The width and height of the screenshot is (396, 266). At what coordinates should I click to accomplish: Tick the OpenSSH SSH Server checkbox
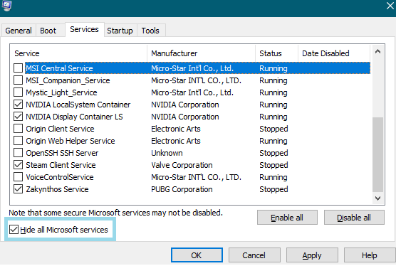19,153
